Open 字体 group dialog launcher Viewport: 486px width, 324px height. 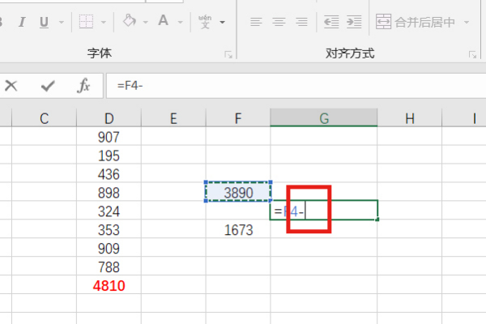click(x=228, y=55)
